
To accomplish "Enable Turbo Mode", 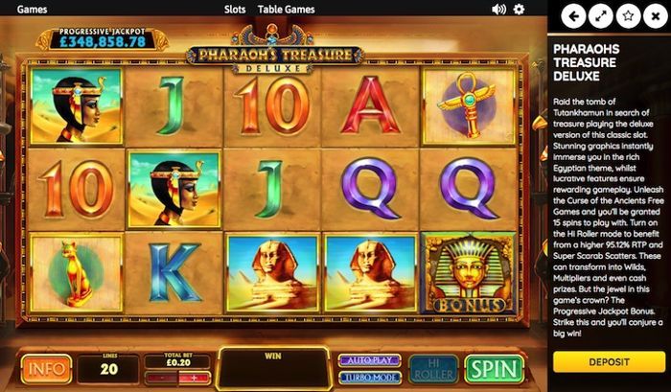I will tap(370, 378).
